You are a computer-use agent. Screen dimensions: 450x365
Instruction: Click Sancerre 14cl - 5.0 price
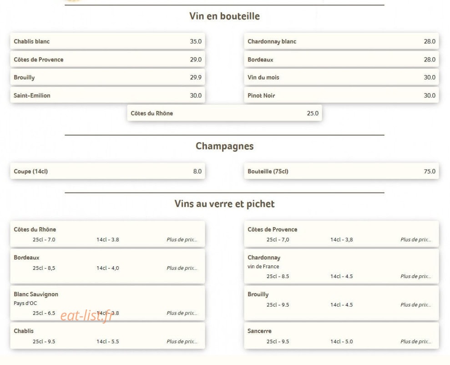point(342,341)
